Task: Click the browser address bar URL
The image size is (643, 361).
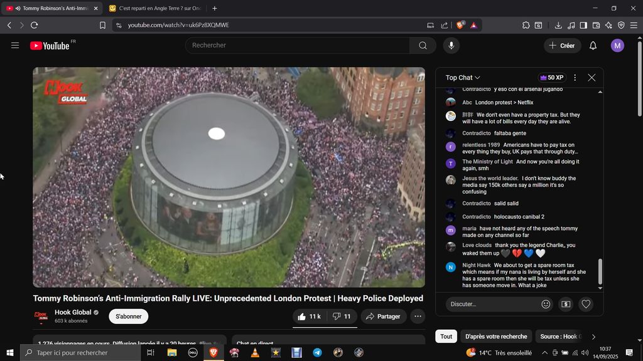Action: pos(179,25)
